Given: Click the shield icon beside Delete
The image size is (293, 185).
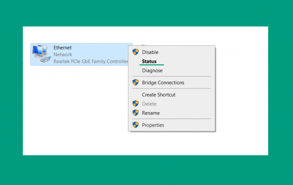Looking at the screenshot, I should (x=135, y=103).
